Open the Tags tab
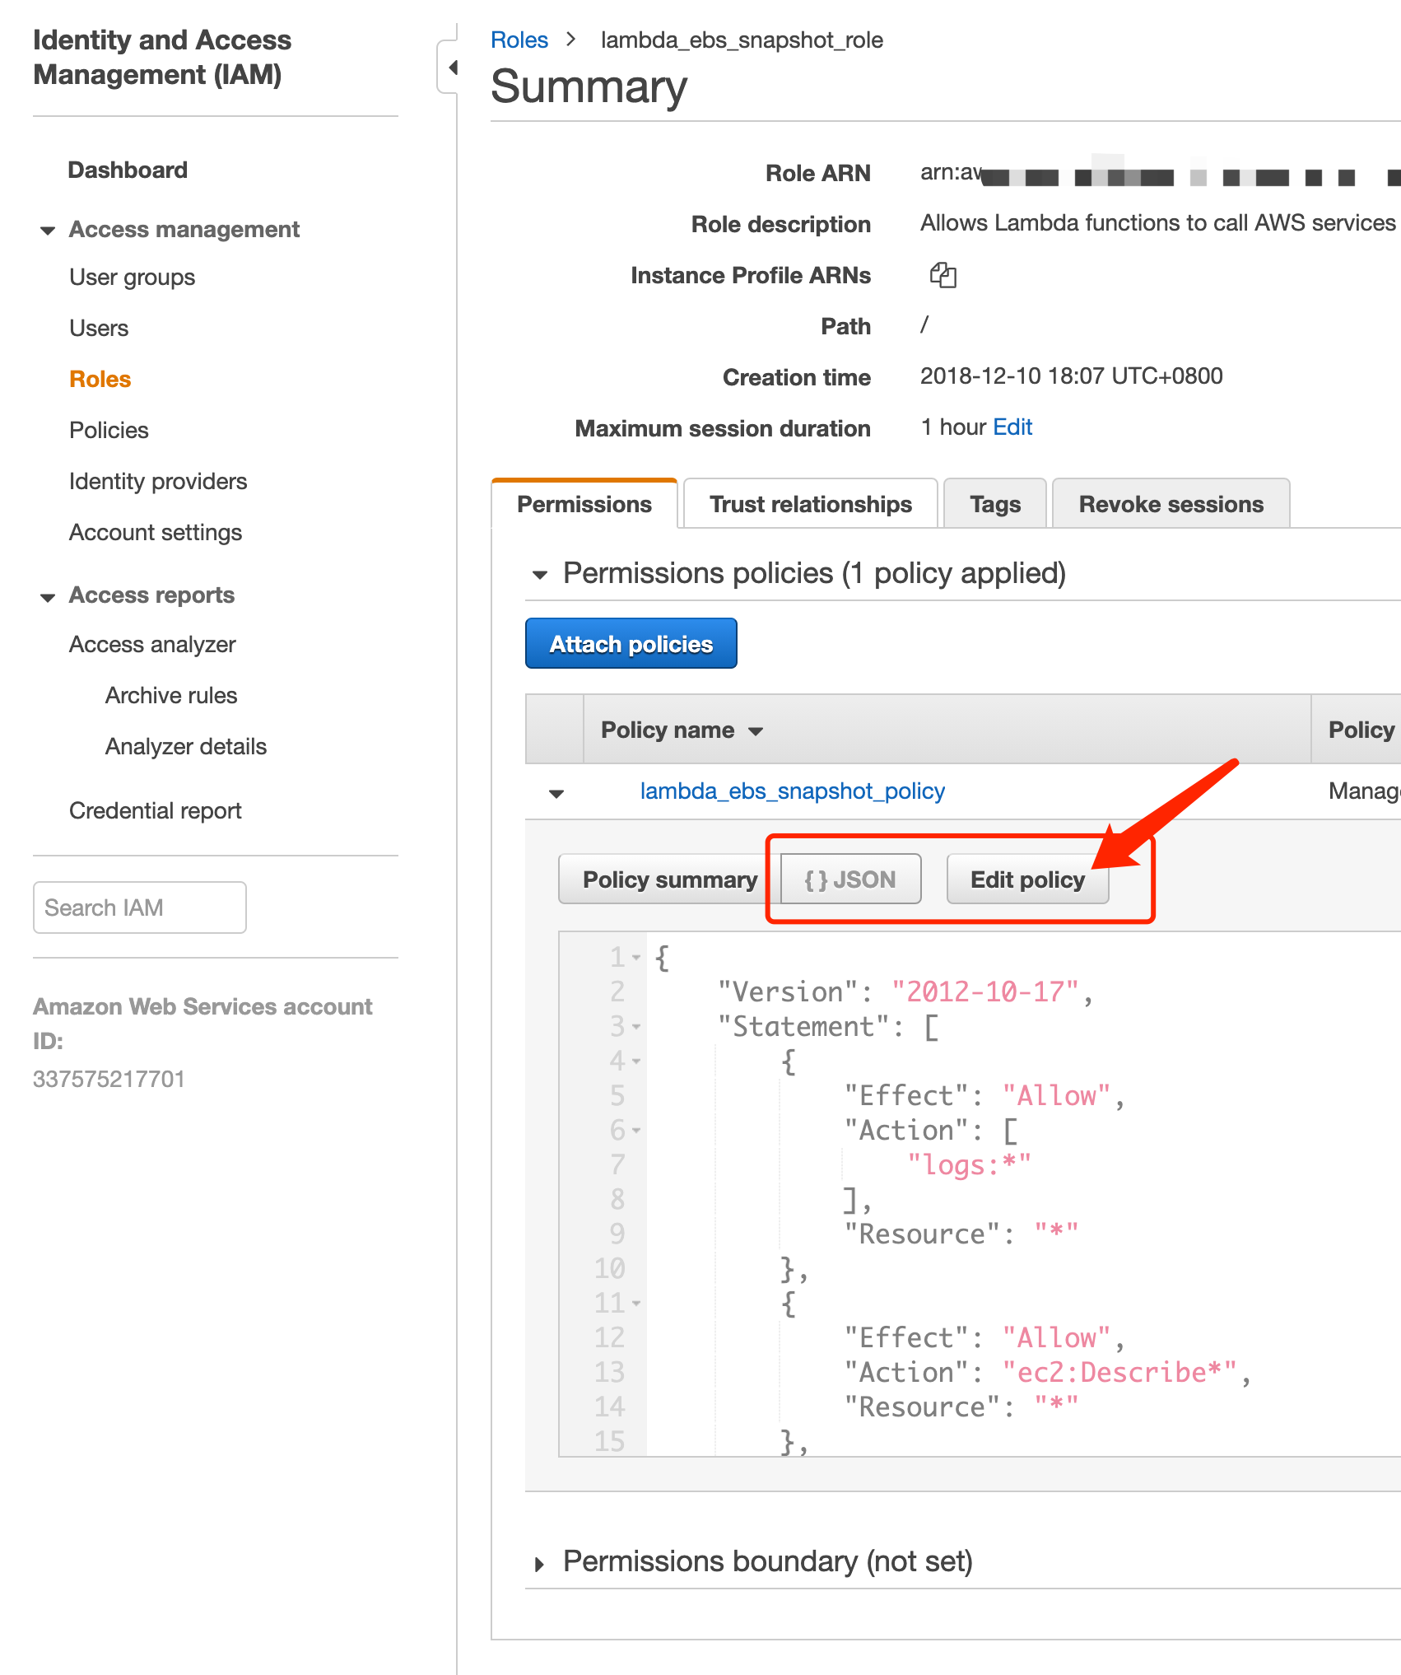This screenshot has width=1401, height=1675. 994,504
